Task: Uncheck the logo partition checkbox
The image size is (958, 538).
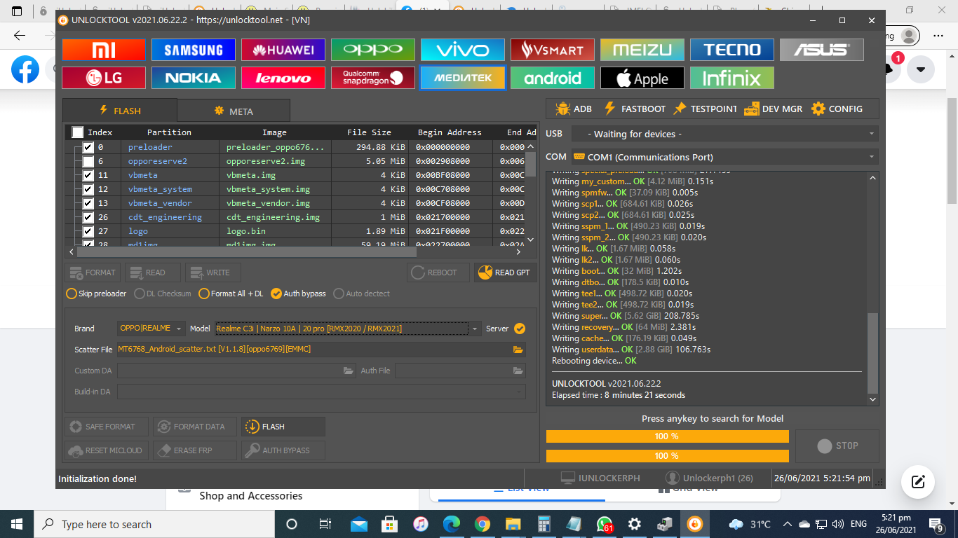Action: [88, 231]
